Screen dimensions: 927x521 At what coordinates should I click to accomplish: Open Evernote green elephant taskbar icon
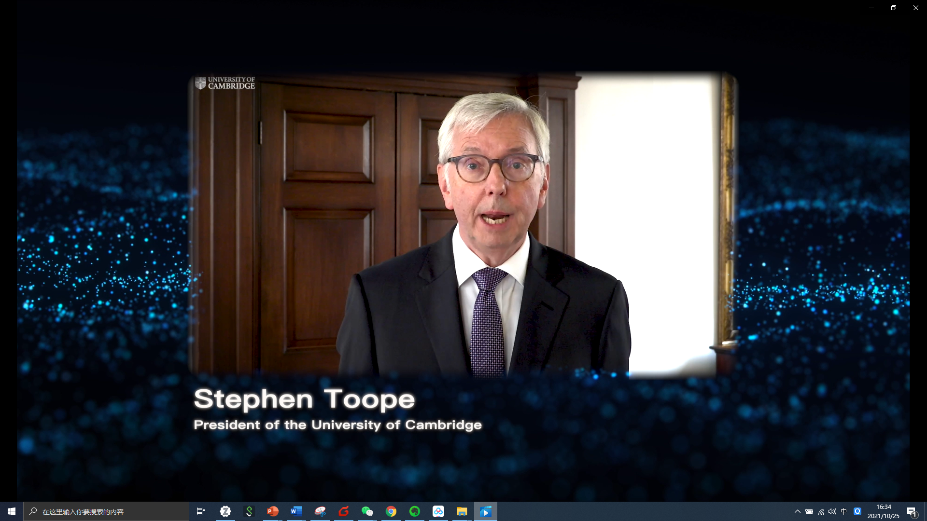pyautogui.click(x=415, y=511)
